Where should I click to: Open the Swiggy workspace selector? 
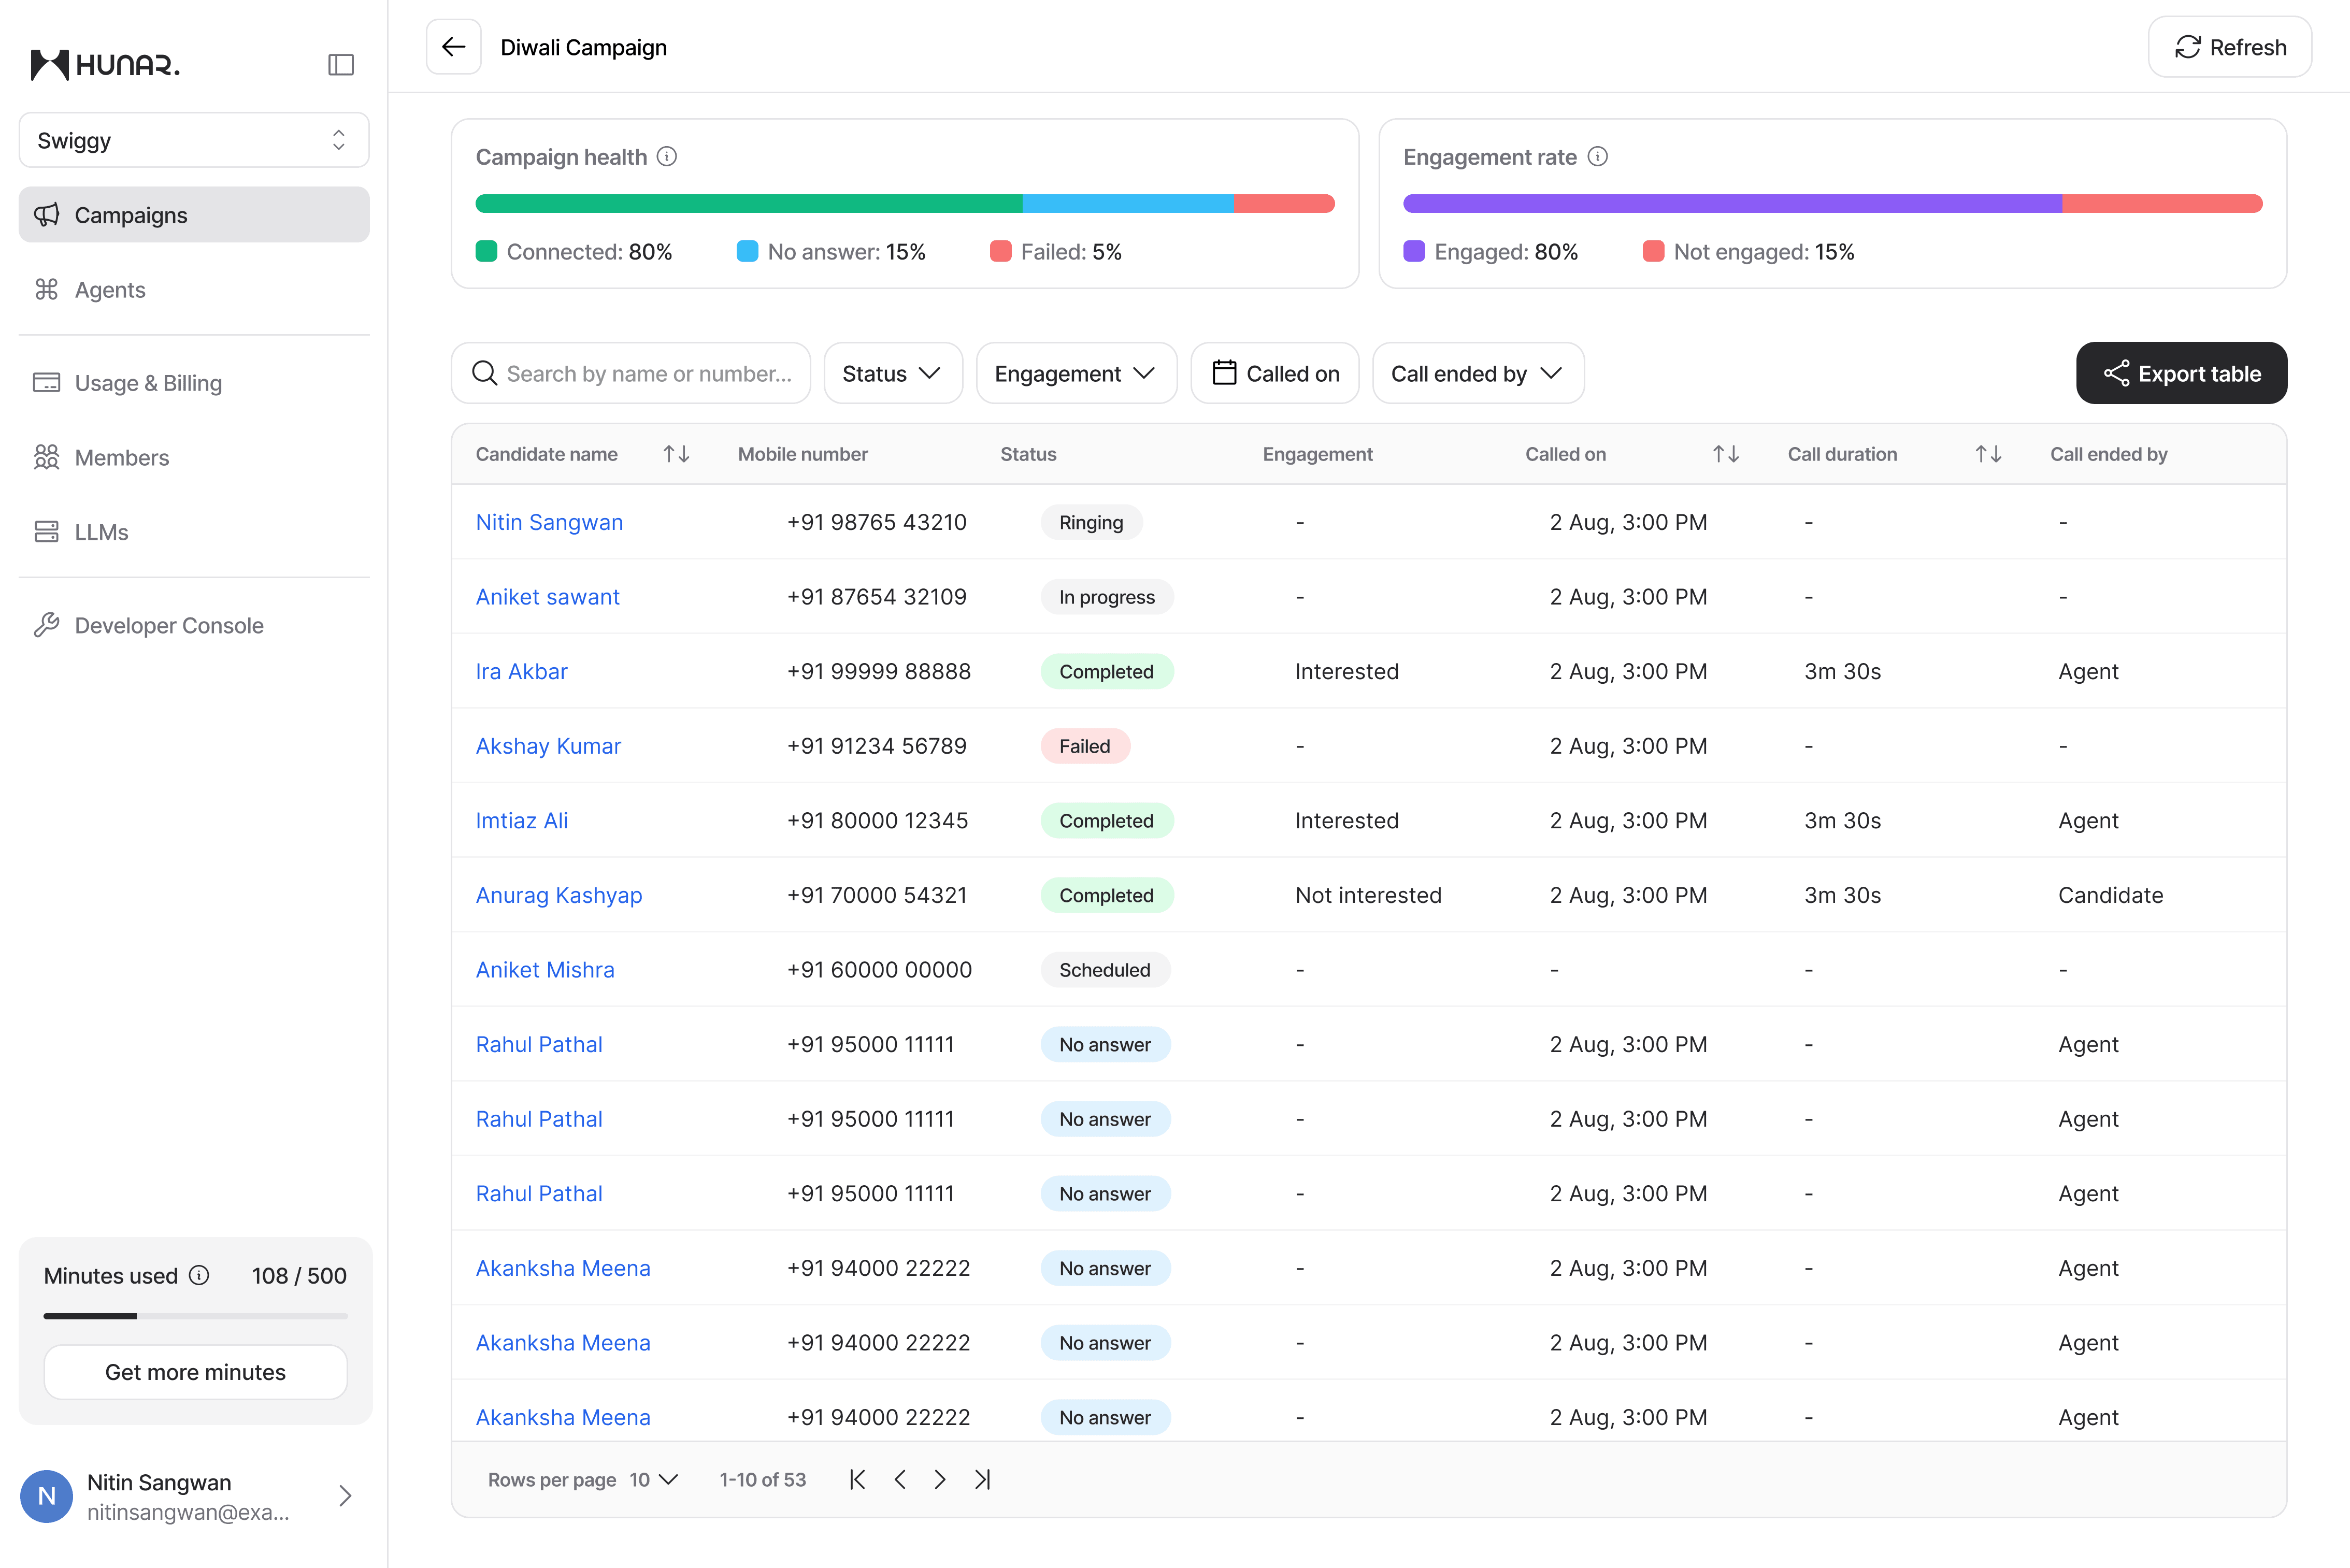point(194,140)
